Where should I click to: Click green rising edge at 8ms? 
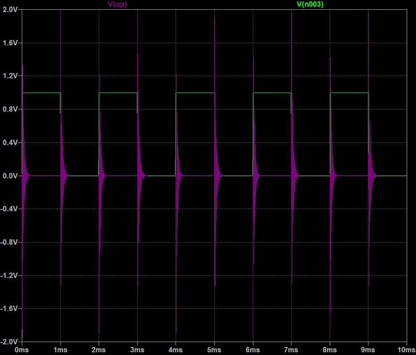coord(330,133)
